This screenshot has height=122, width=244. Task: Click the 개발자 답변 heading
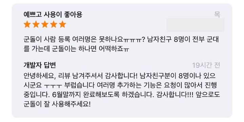pyautogui.click(x=40, y=65)
